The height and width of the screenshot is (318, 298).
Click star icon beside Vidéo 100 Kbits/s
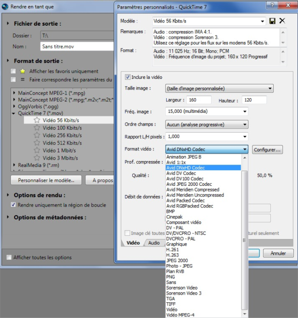coord(37,128)
